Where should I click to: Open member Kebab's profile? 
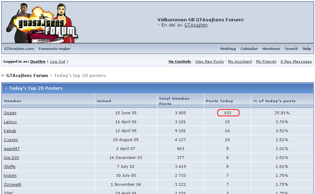[10, 131]
